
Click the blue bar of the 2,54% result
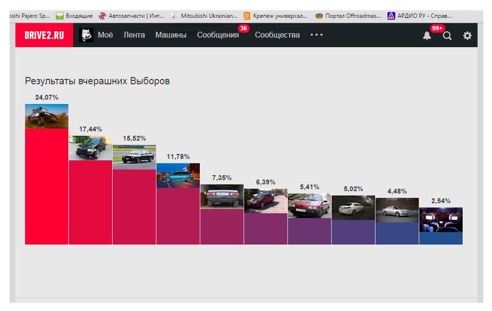tap(441, 238)
